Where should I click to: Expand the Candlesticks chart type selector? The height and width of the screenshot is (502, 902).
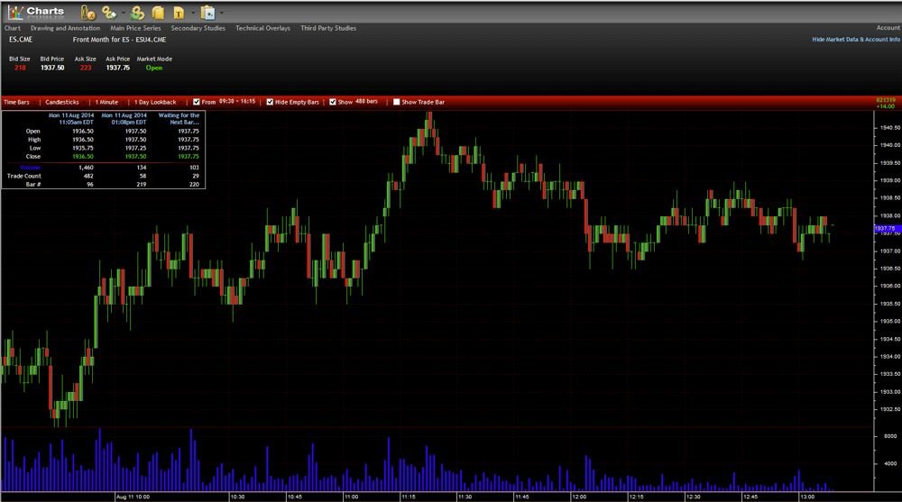[62, 102]
